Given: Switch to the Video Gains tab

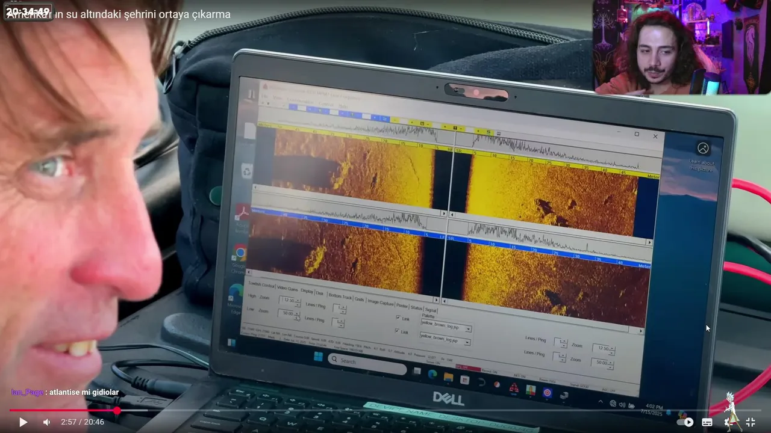Looking at the screenshot, I should point(287,288).
